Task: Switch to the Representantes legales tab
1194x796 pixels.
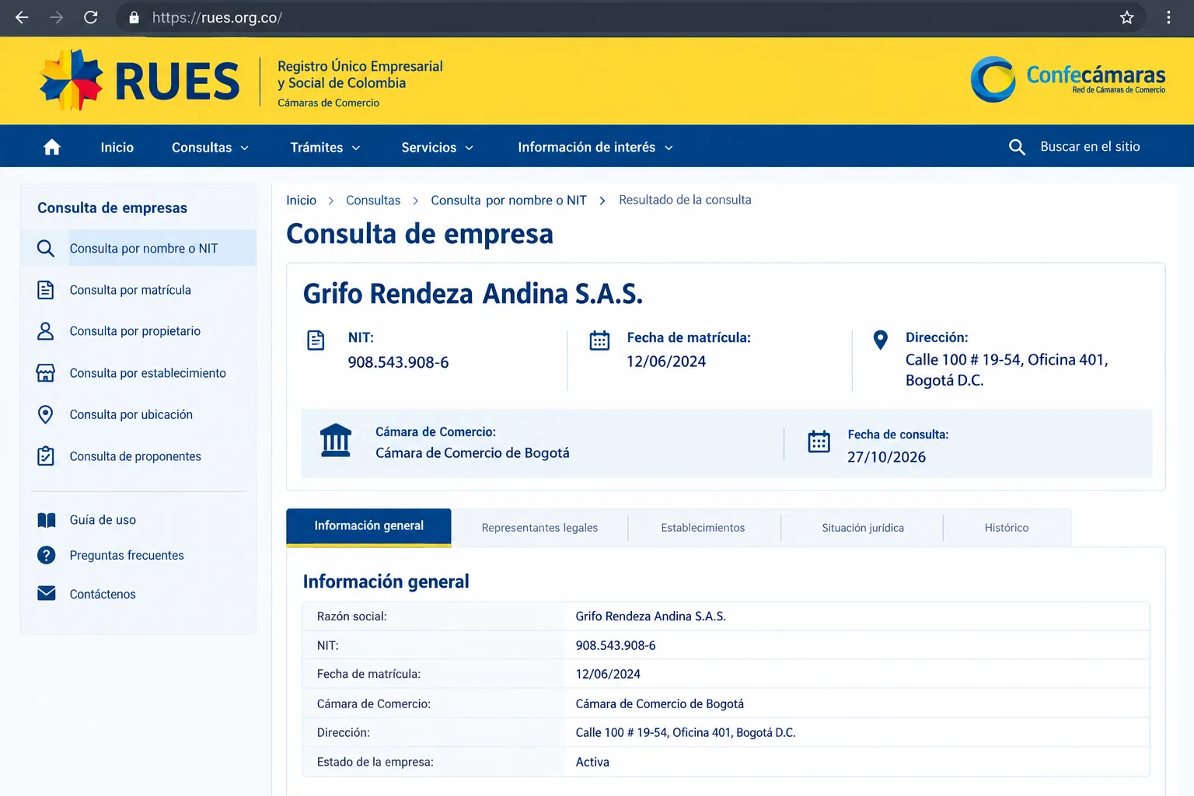Action: click(x=539, y=528)
